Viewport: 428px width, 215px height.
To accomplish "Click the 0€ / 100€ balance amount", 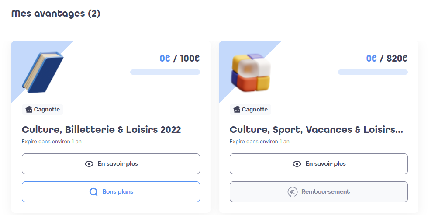I will pyautogui.click(x=179, y=59).
